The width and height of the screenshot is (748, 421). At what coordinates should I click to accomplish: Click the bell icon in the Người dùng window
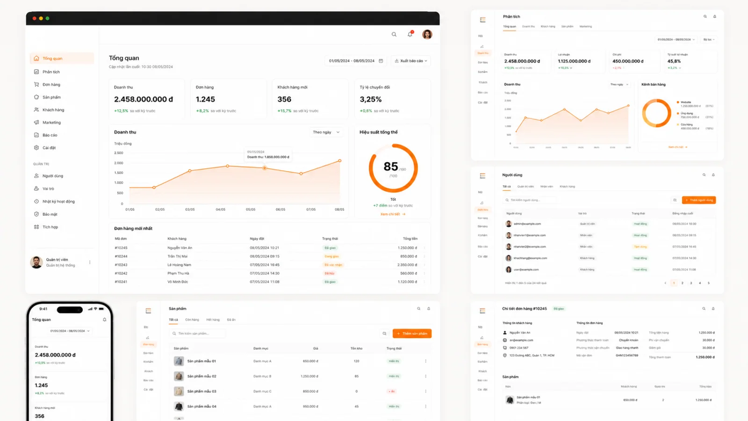coord(714,176)
